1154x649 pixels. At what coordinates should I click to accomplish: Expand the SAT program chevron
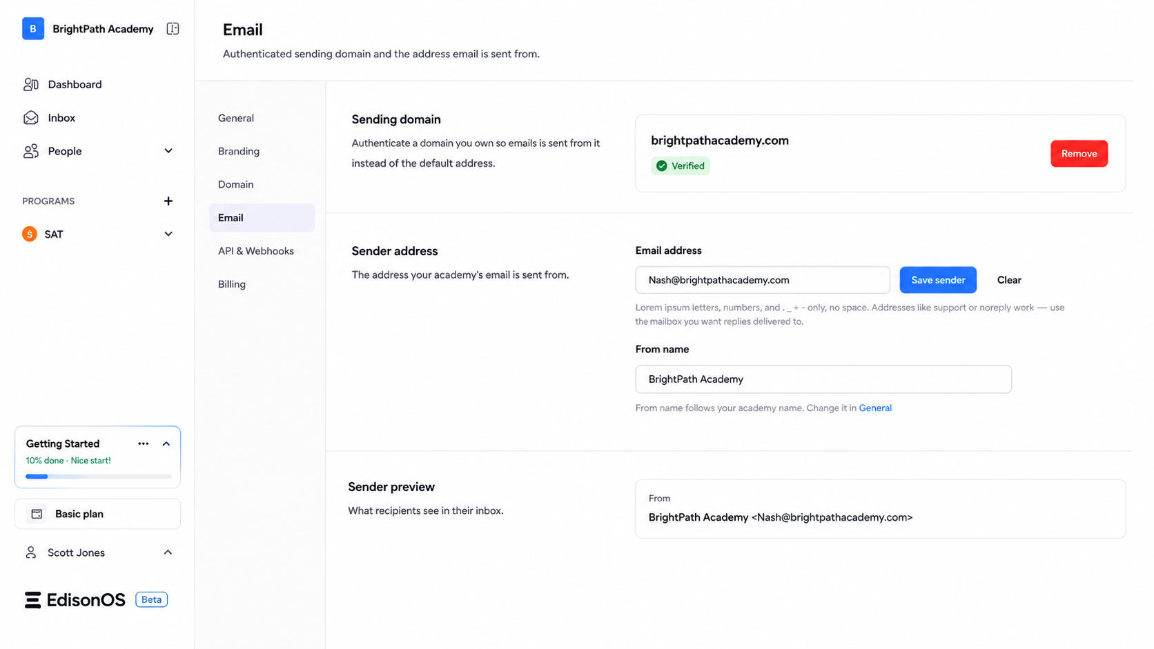[x=168, y=234]
